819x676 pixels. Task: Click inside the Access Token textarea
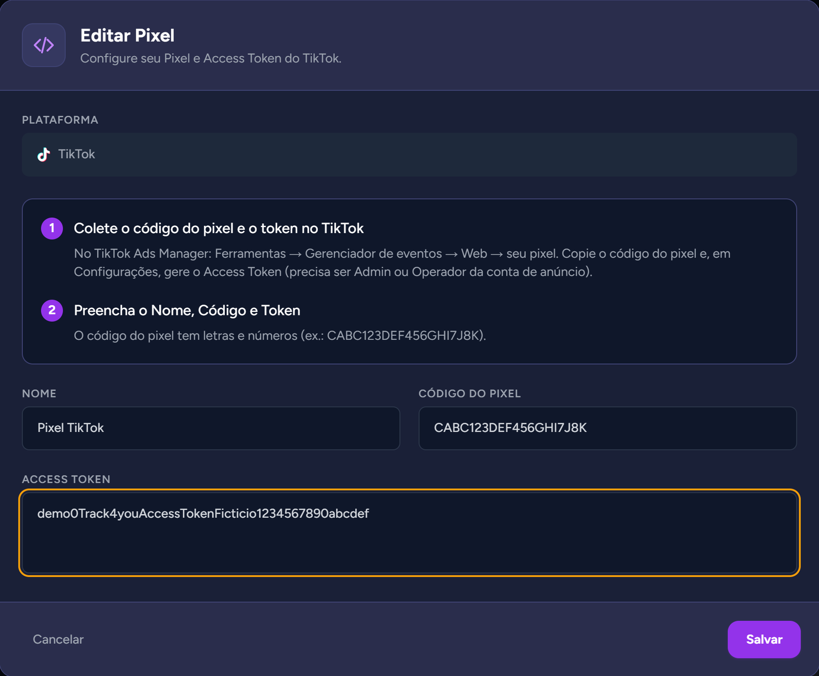[409, 533]
